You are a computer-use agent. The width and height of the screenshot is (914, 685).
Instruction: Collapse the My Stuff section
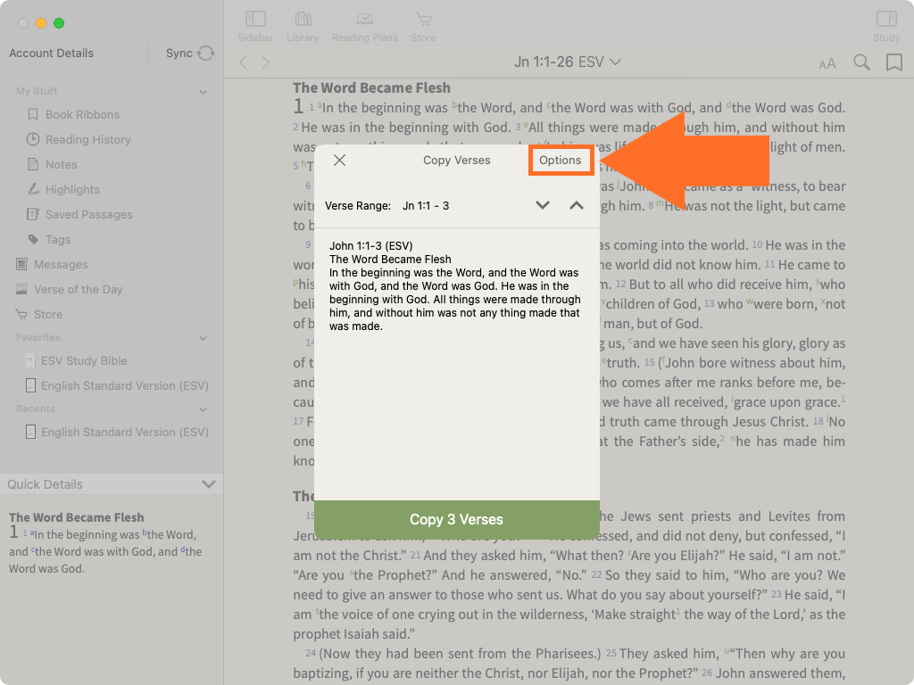204,92
